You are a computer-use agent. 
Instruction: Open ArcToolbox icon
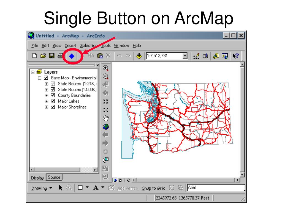[216, 56]
